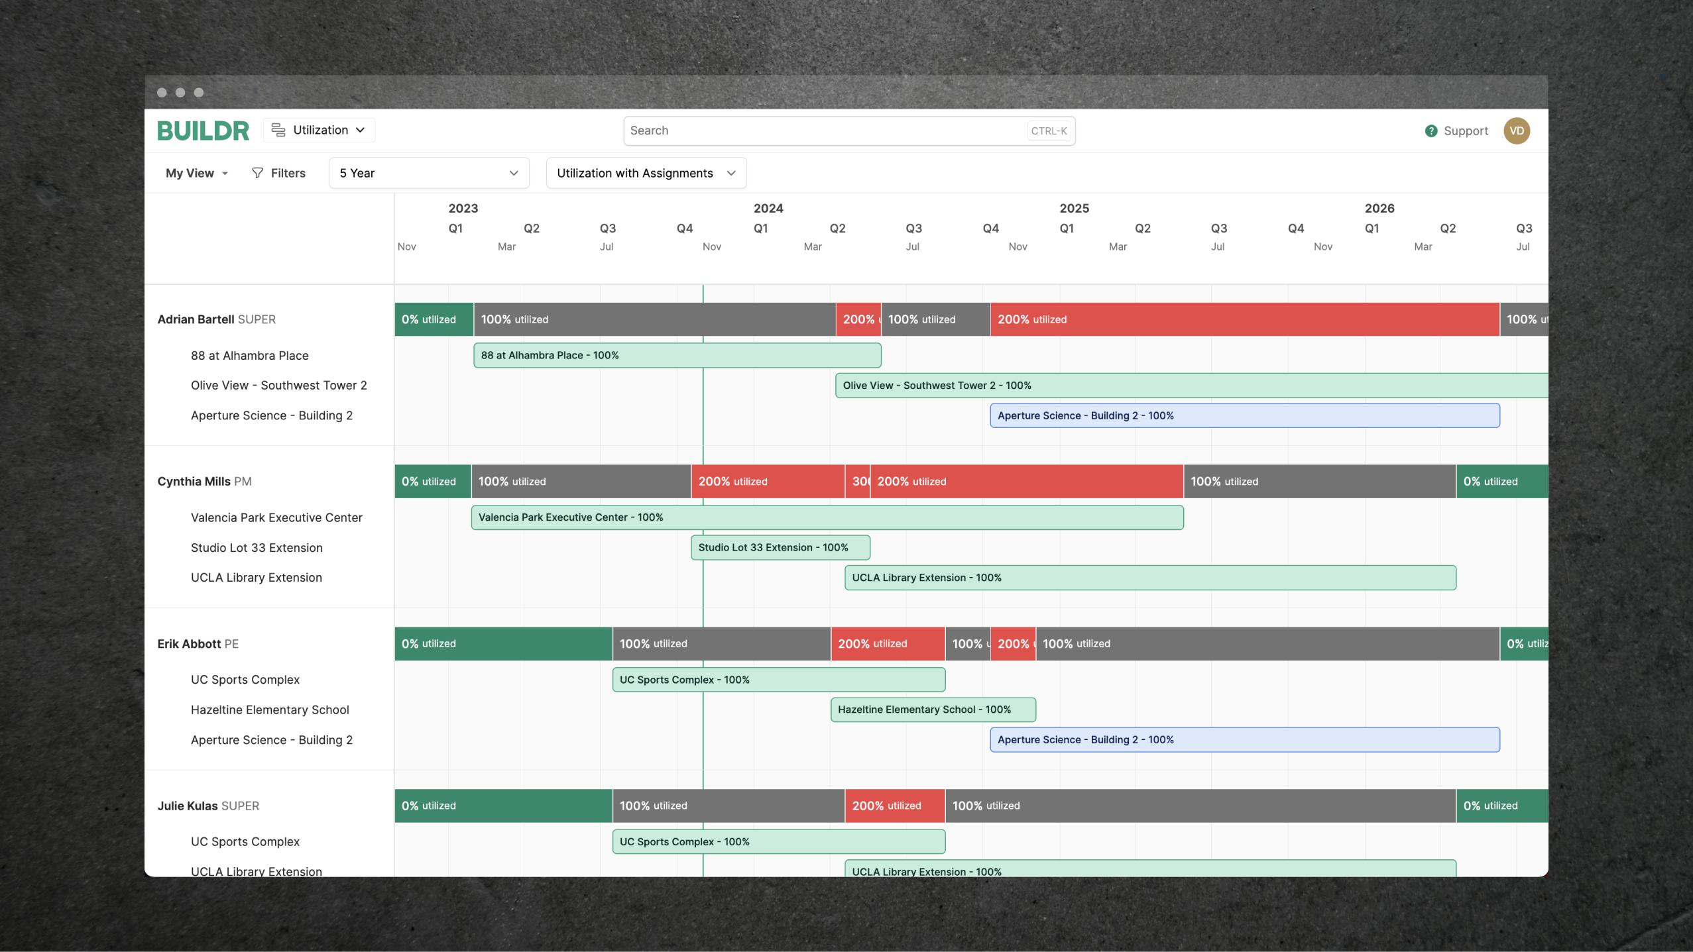Select UCLA Library Extension under Cynthia Mills

[x=1150, y=577]
